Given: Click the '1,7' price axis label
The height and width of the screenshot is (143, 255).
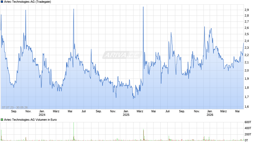Looking at the screenshot, I should pyautogui.click(x=247, y=97).
